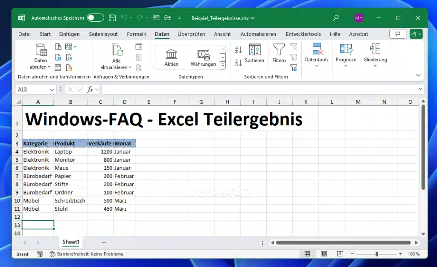437x267 pixels.
Task: Select the cell with value 1200
Action: pyautogui.click(x=100, y=151)
